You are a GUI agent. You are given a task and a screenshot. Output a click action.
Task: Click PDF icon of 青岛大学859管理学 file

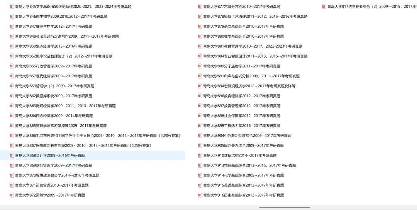click(12, 86)
